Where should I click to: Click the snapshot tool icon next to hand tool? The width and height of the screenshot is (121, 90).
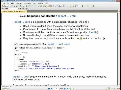click(51, 6)
